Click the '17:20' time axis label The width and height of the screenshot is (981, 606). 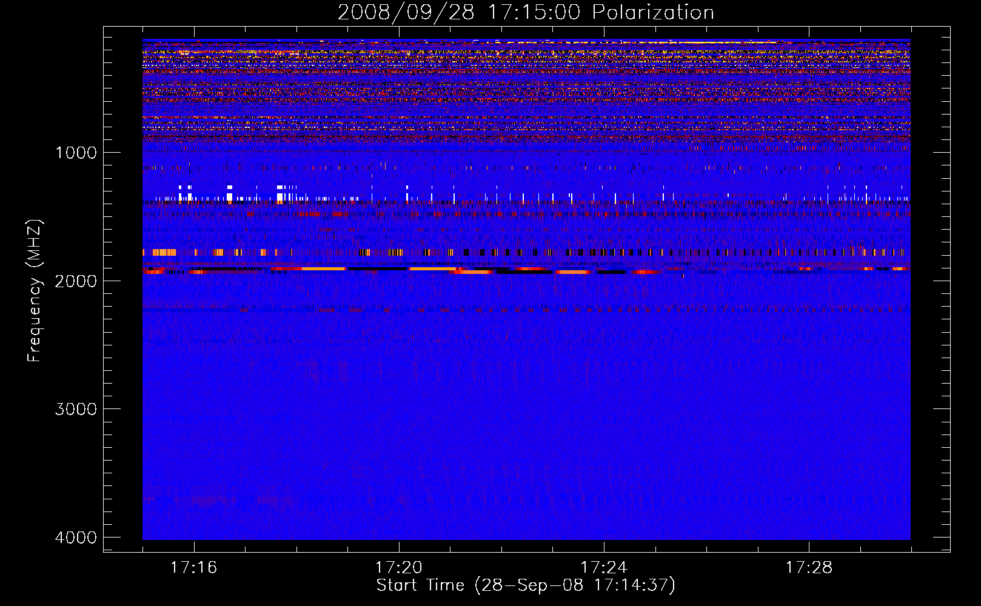399,568
